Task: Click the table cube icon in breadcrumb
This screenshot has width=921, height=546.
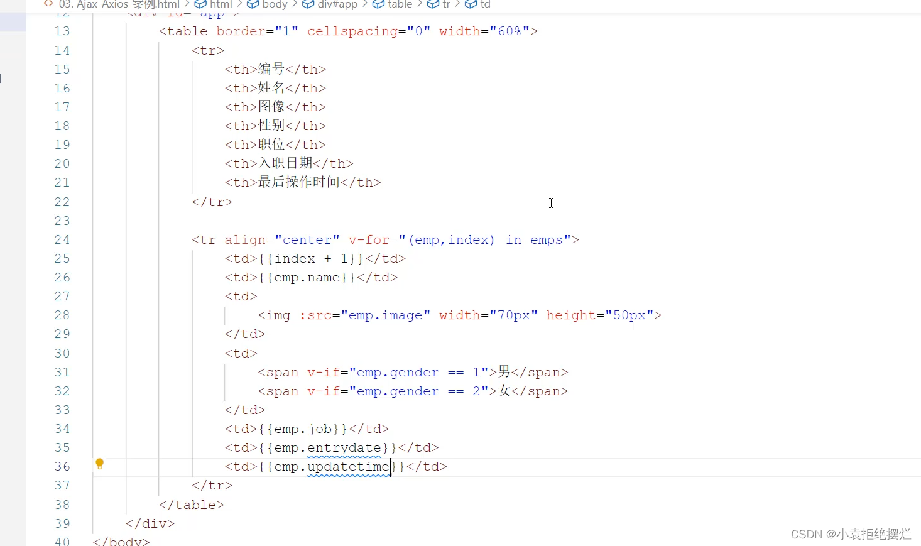Action: coord(378,4)
